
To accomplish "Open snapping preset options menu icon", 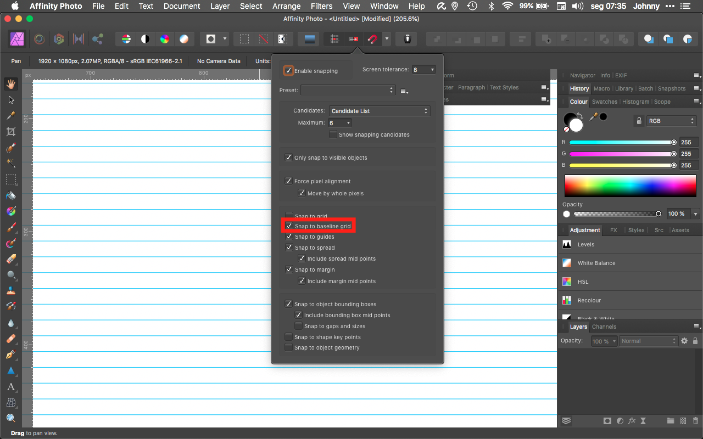I will (x=404, y=91).
